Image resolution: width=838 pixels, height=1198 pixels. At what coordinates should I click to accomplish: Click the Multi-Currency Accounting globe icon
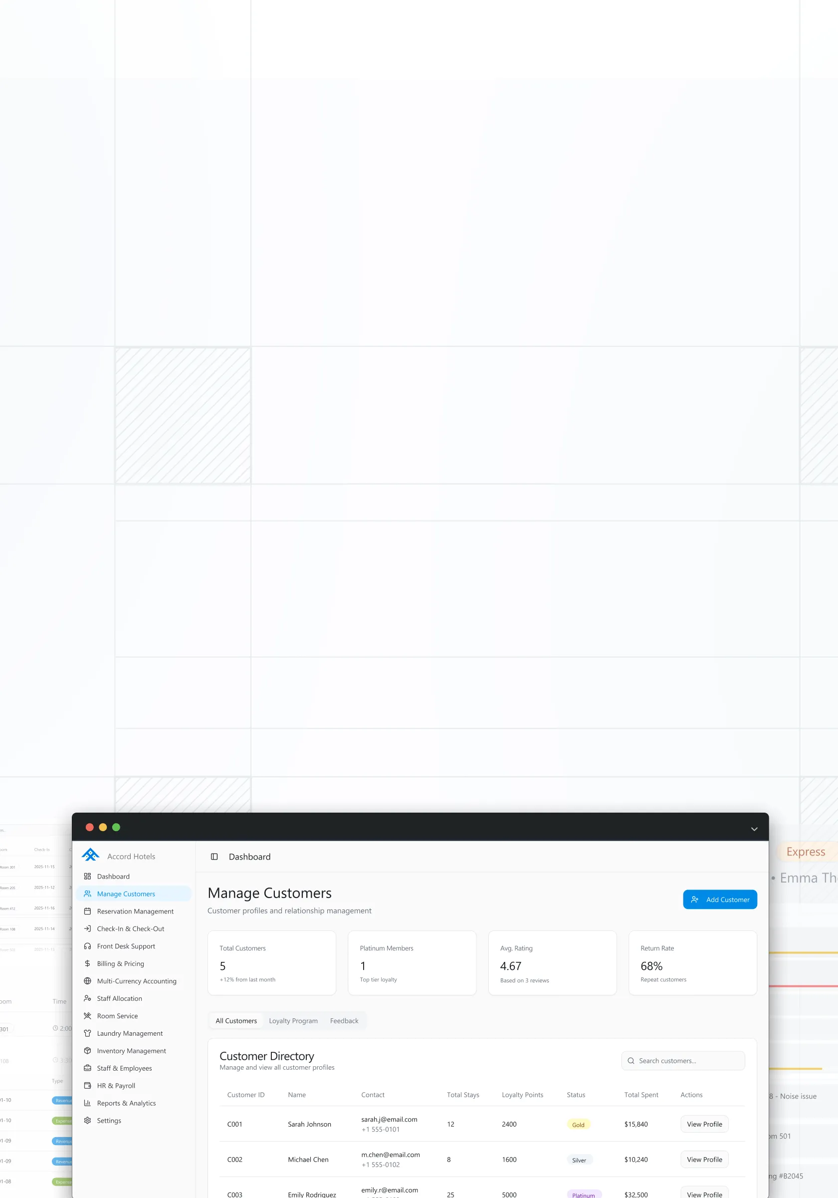pyautogui.click(x=88, y=980)
